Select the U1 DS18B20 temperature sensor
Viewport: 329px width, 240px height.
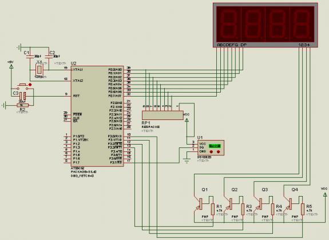(x=211, y=148)
